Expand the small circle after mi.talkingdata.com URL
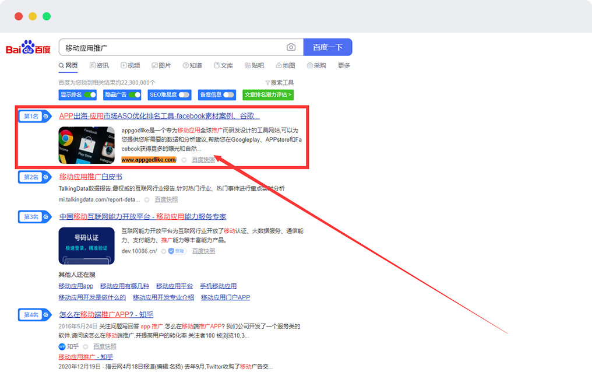 coord(147,200)
